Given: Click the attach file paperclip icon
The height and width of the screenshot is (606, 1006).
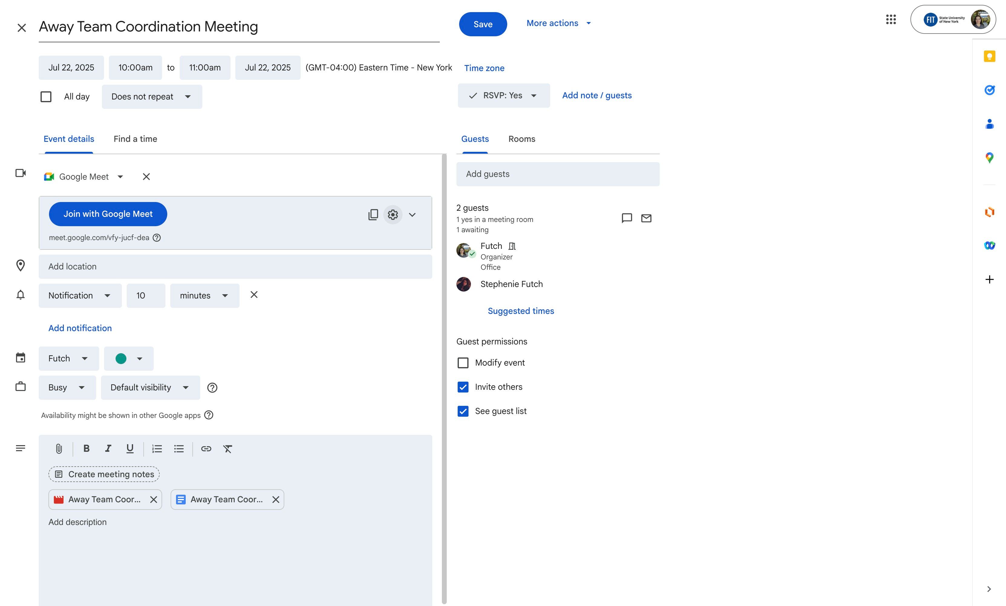Looking at the screenshot, I should pos(59,449).
